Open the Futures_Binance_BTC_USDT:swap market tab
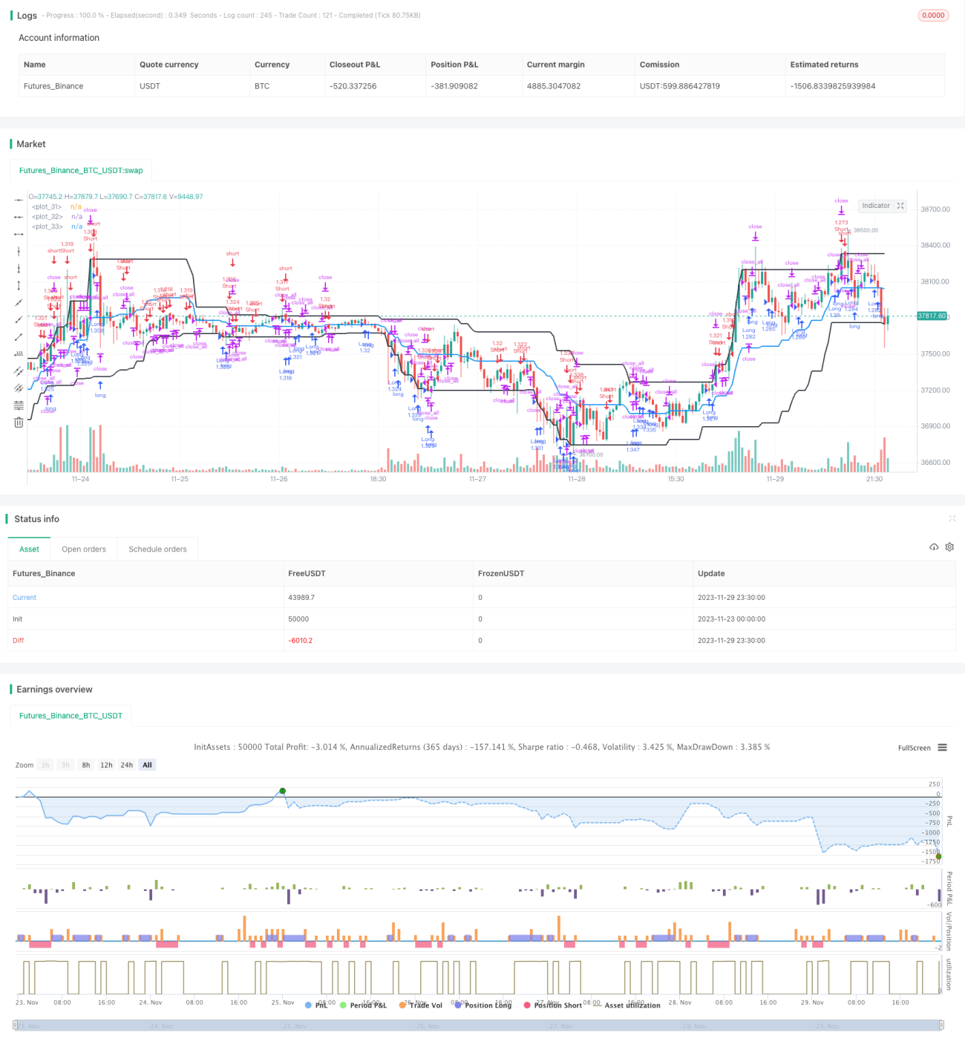965x1047 pixels. 81,171
